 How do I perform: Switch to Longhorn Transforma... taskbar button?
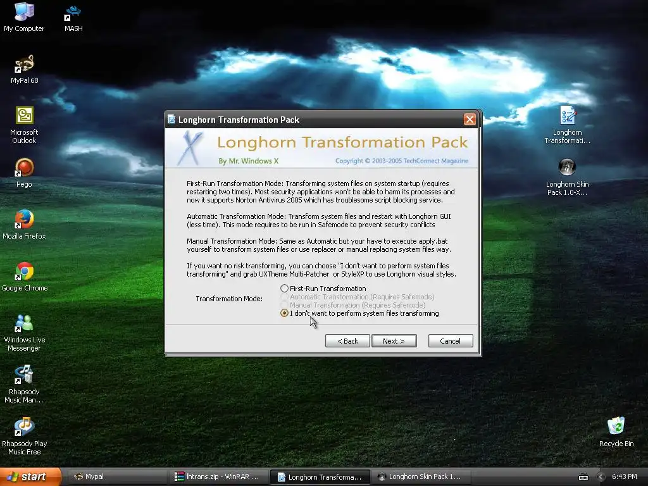coord(320,477)
